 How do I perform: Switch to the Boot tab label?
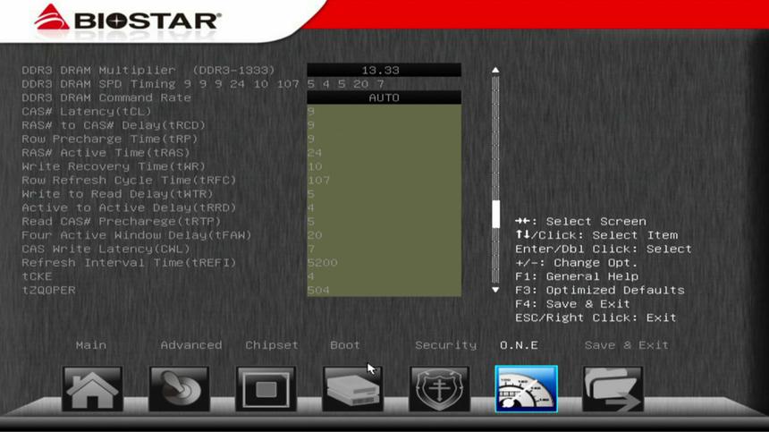(345, 345)
